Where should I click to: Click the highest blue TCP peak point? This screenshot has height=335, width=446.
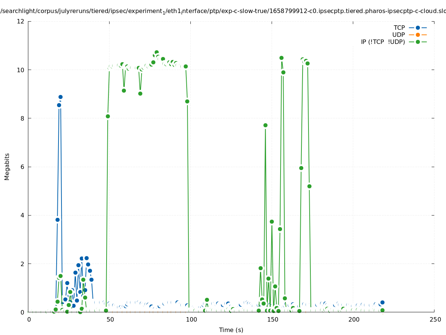[60, 97]
